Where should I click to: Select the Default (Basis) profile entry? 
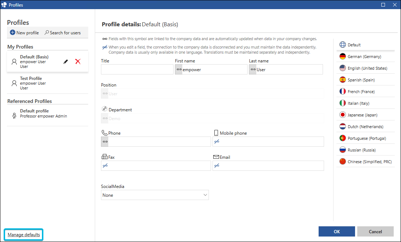click(47, 61)
